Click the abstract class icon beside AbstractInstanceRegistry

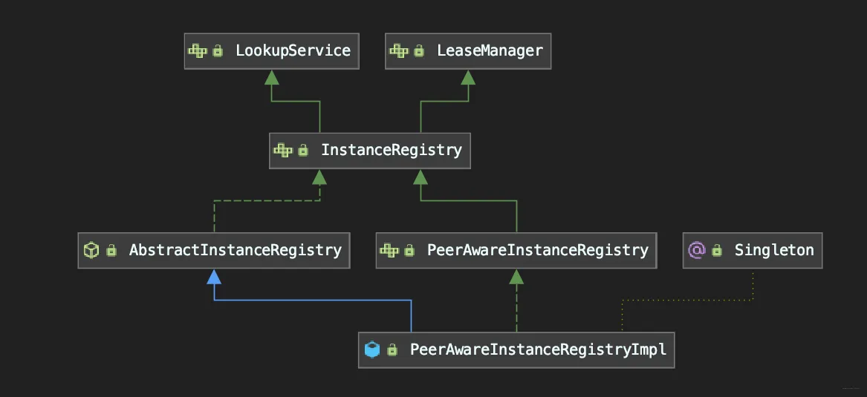click(91, 250)
